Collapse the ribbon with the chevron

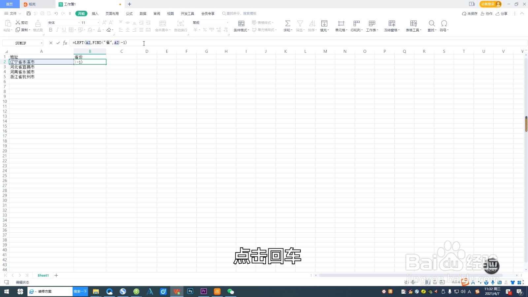[x=522, y=14]
